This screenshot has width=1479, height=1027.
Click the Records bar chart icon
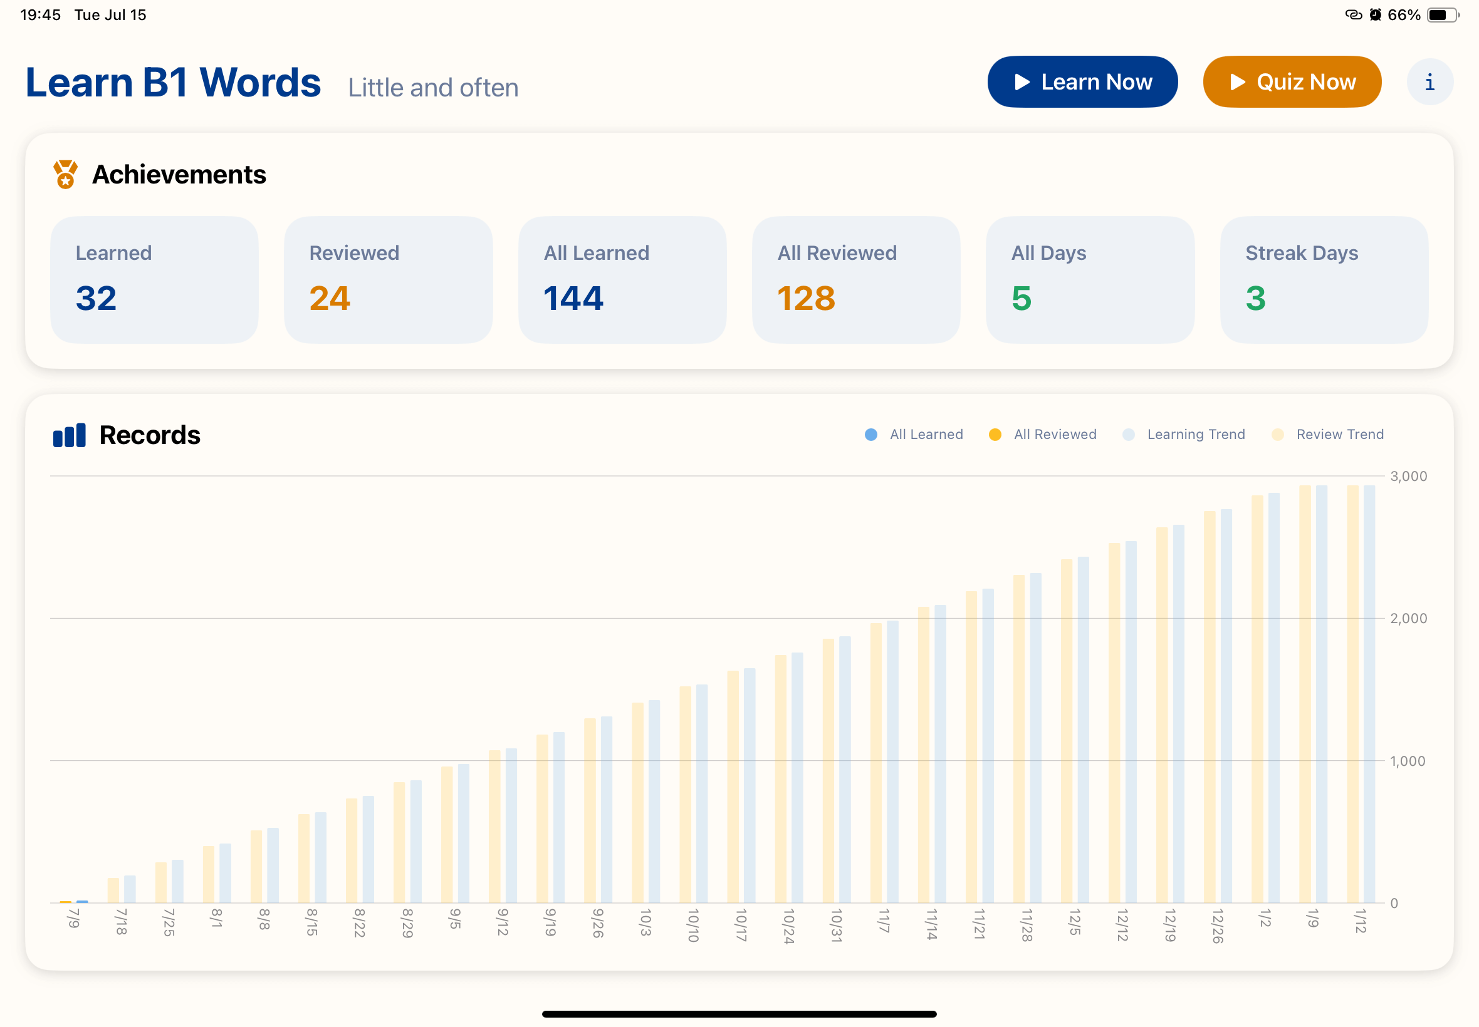coord(69,435)
